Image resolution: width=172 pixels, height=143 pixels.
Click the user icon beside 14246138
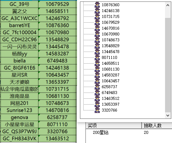97,11
